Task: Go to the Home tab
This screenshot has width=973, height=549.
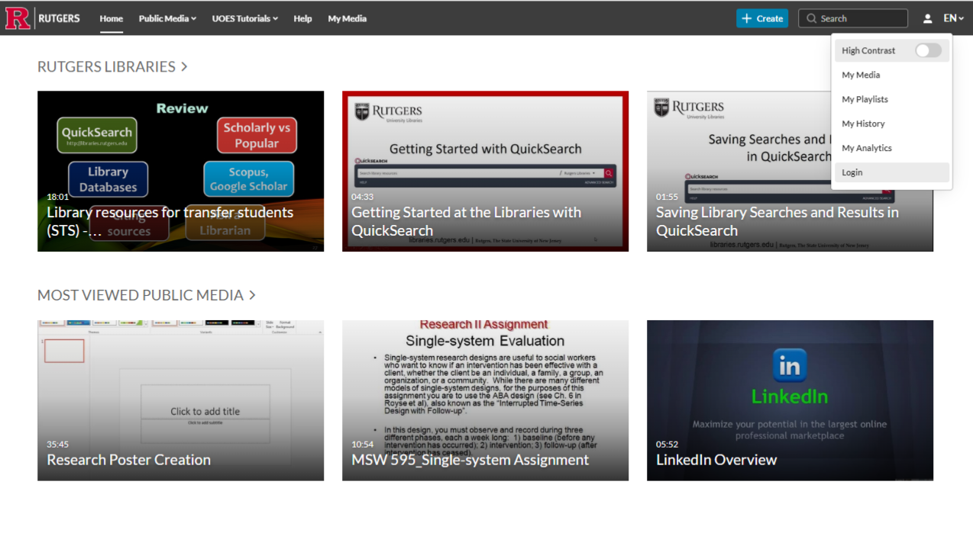Action: tap(111, 18)
